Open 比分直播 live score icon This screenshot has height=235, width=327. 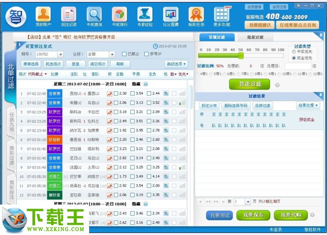coord(171,15)
